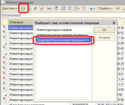Image resolution: width=125 pixels, height=105 pixels.
Task: Click the status icon of the row timed 4:04
Action: pos(5,89)
